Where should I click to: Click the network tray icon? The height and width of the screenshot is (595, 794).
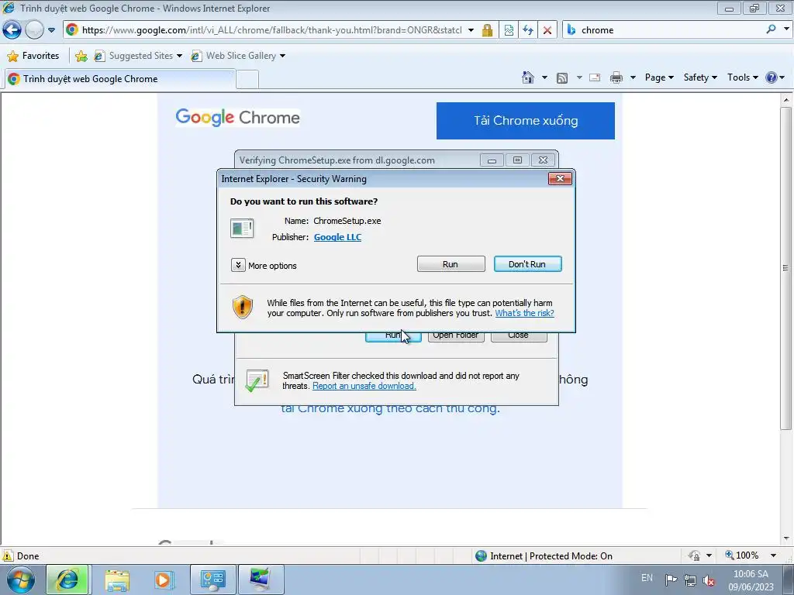(x=689, y=580)
